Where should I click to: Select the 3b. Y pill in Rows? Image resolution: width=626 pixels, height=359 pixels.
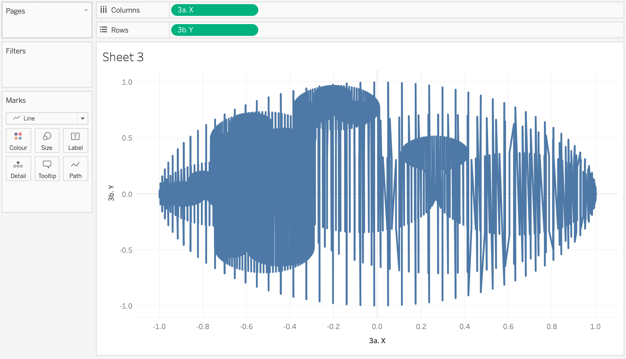click(214, 30)
